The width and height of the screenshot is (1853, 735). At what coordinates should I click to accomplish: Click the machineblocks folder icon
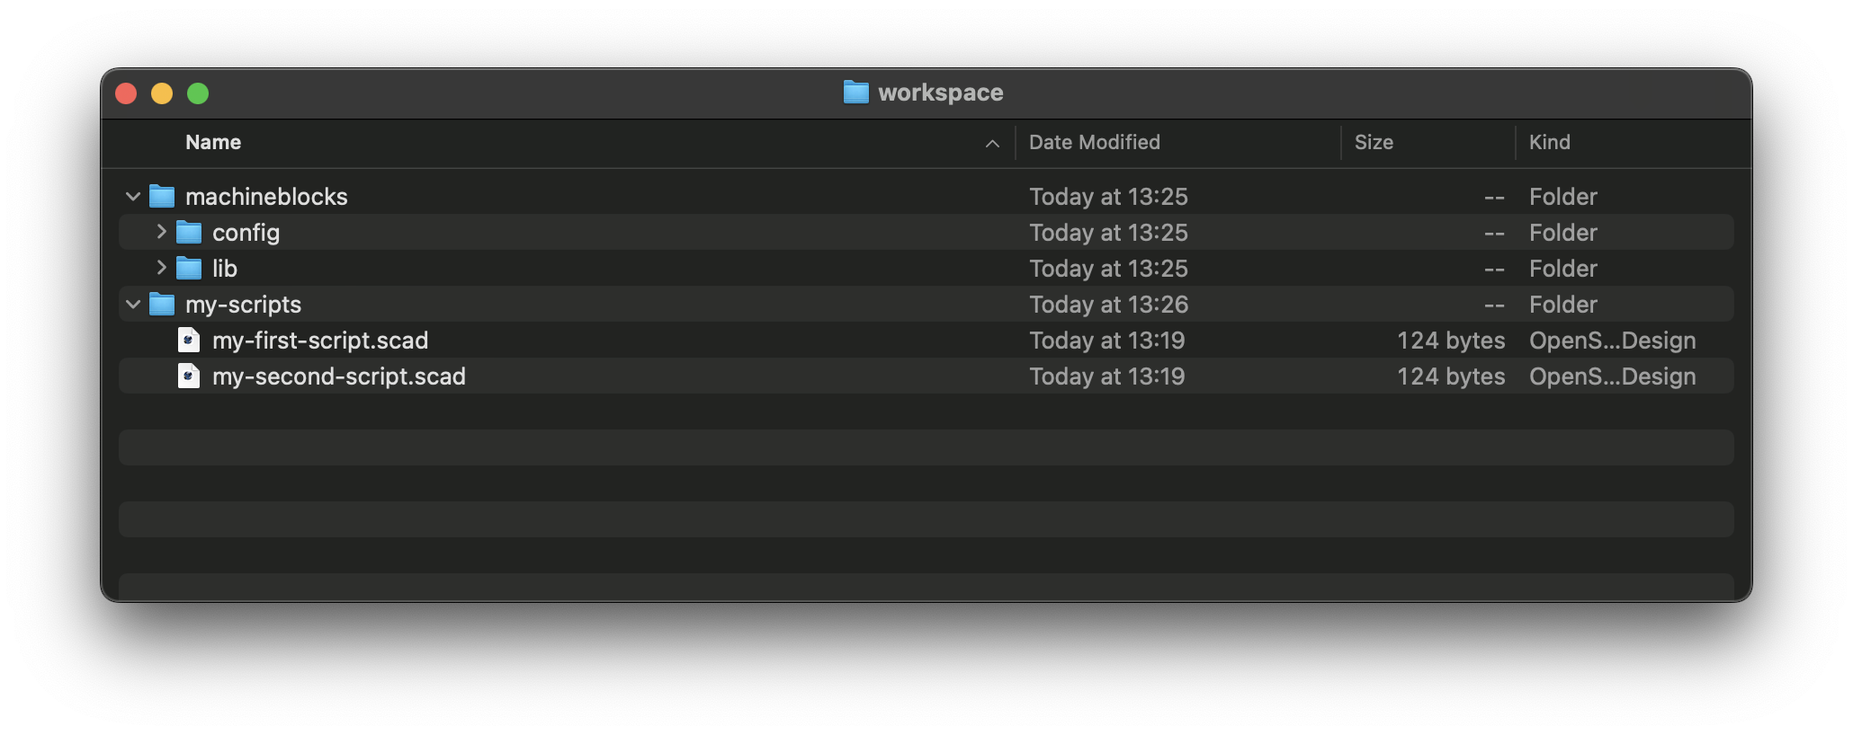click(162, 196)
